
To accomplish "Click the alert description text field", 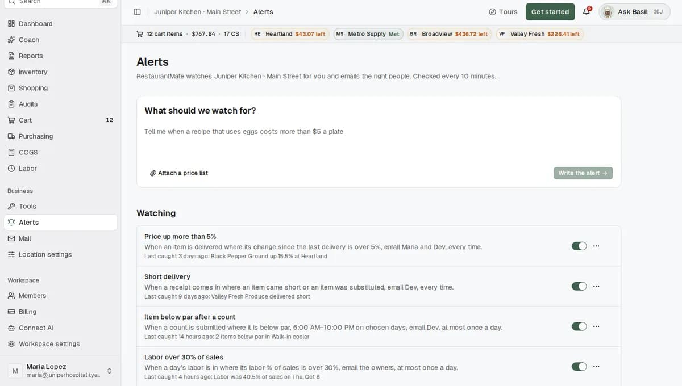I will tap(379, 141).
